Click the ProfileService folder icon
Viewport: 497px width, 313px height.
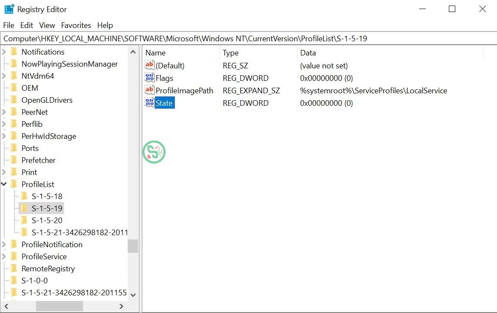click(14, 257)
